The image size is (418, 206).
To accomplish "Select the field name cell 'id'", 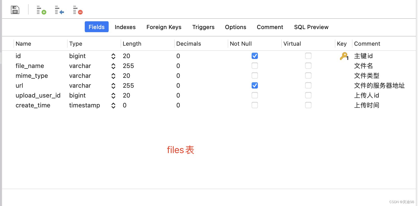I will [18, 56].
